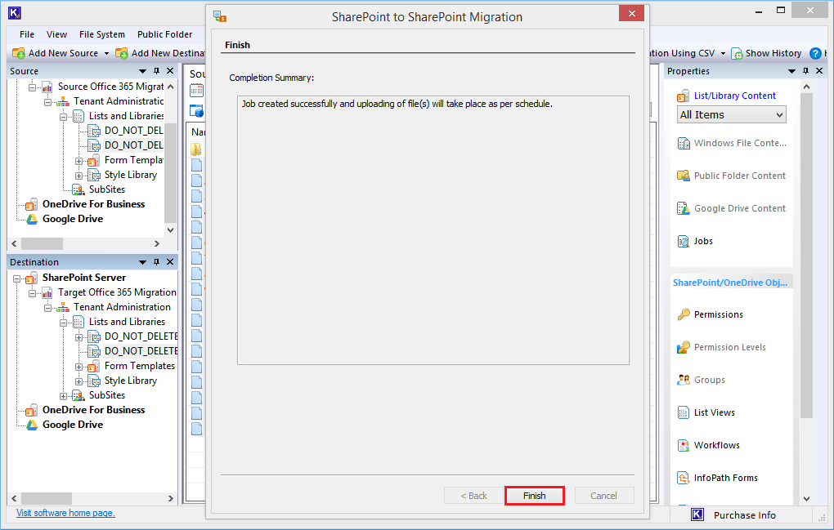Select SubSites in Source tree
834x530 pixels.
(106, 189)
